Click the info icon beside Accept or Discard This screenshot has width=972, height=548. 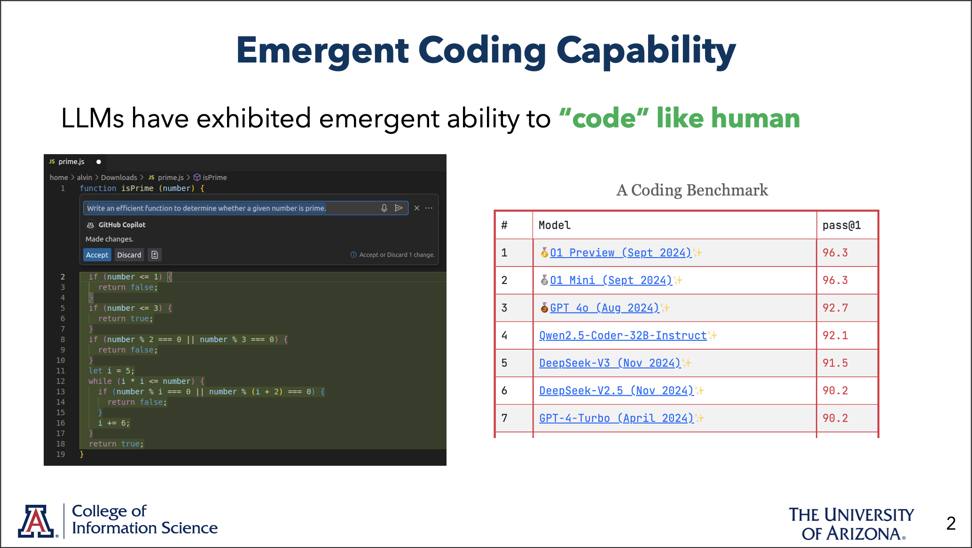353,255
